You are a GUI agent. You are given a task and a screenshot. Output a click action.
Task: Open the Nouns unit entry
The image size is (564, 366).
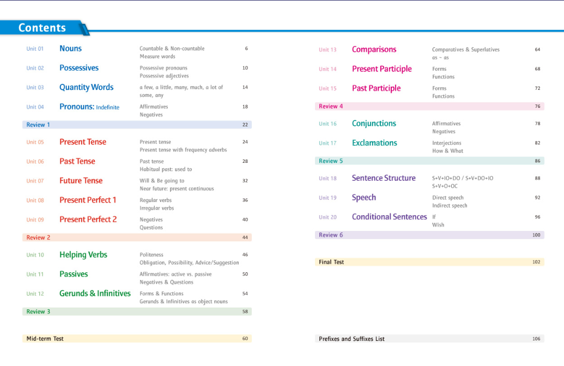click(70, 48)
